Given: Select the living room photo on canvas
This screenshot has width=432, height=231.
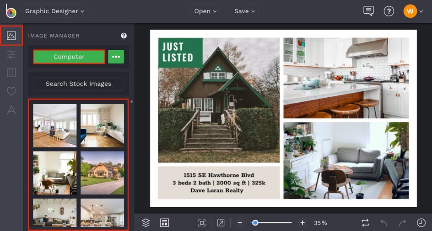Looking at the screenshot, I should pos(346,161).
